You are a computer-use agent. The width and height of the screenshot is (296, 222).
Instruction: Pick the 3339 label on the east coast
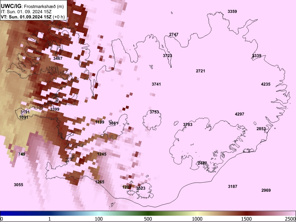(257, 56)
